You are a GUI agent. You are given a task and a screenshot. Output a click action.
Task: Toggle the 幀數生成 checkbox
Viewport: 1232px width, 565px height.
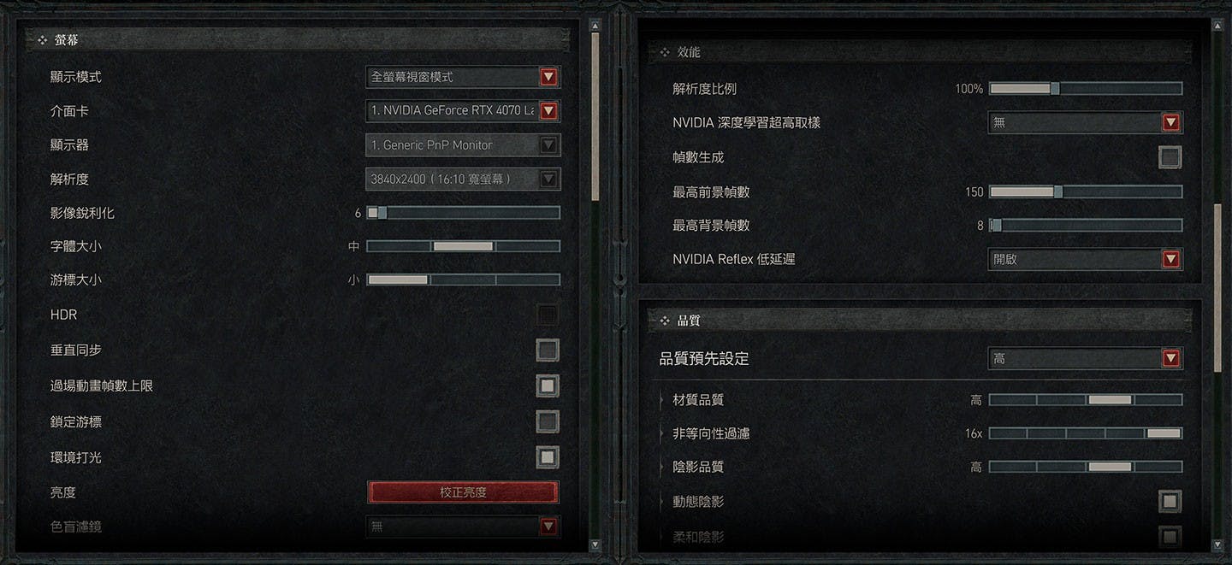[1170, 157]
